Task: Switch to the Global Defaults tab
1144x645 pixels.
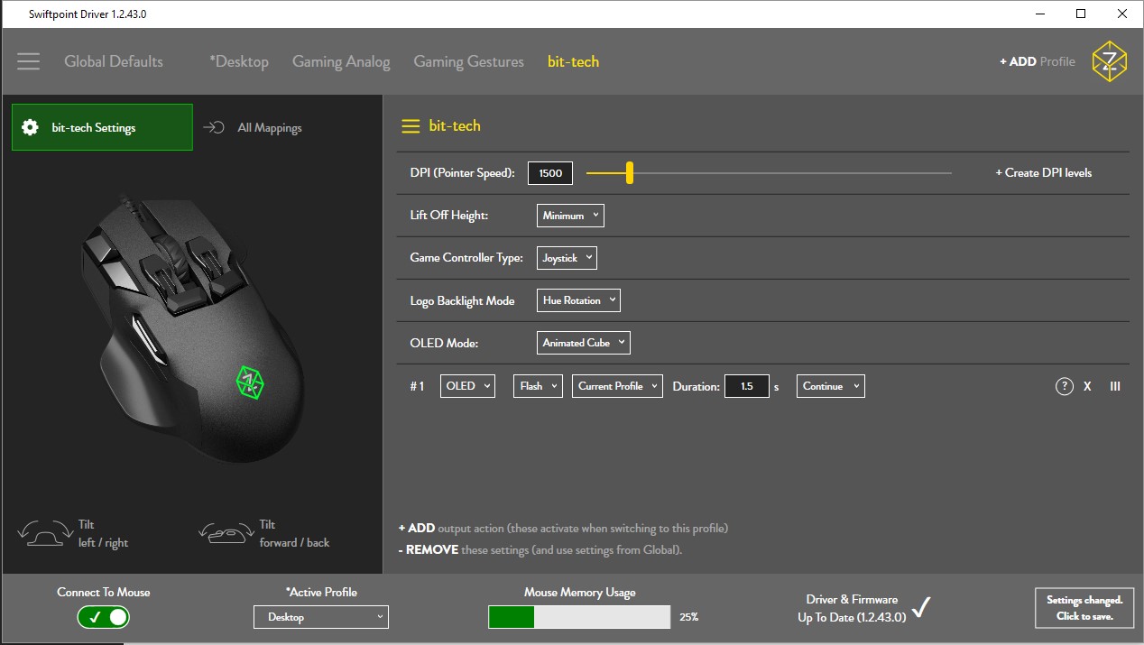Action: click(114, 61)
